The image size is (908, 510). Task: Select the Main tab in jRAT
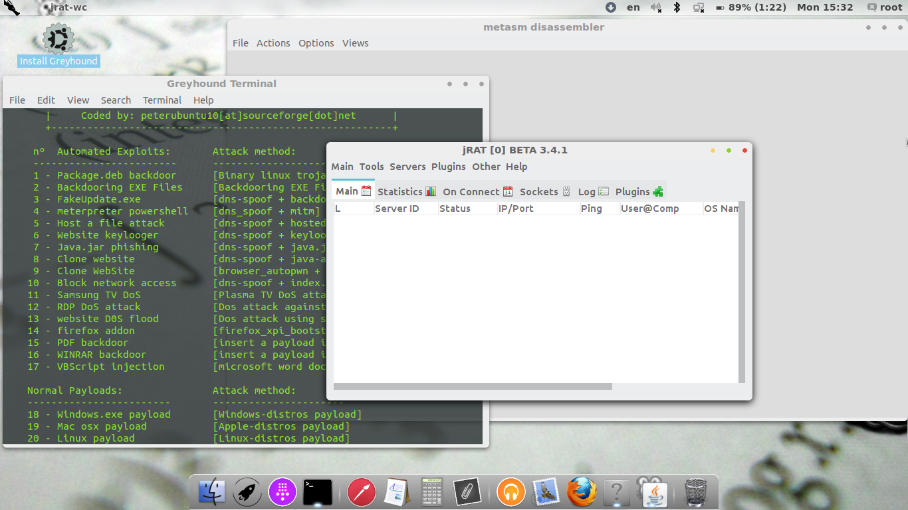tap(353, 191)
